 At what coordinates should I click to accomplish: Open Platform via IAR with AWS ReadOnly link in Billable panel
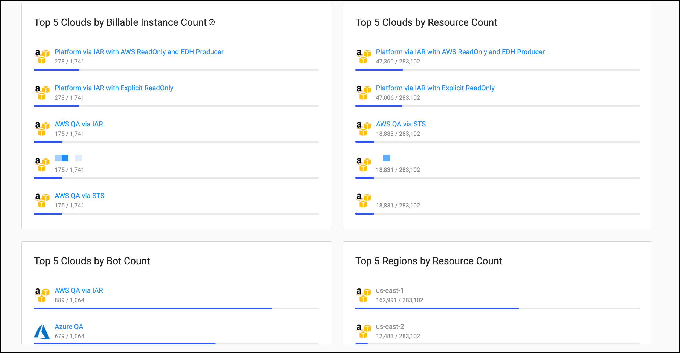pyautogui.click(x=139, y=52)
